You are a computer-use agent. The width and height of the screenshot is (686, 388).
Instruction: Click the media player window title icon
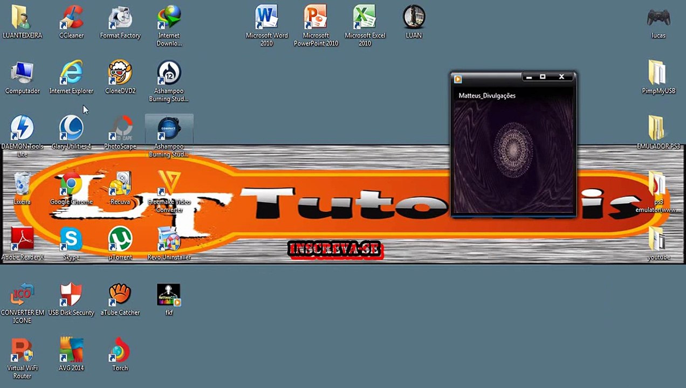(458, 79)
